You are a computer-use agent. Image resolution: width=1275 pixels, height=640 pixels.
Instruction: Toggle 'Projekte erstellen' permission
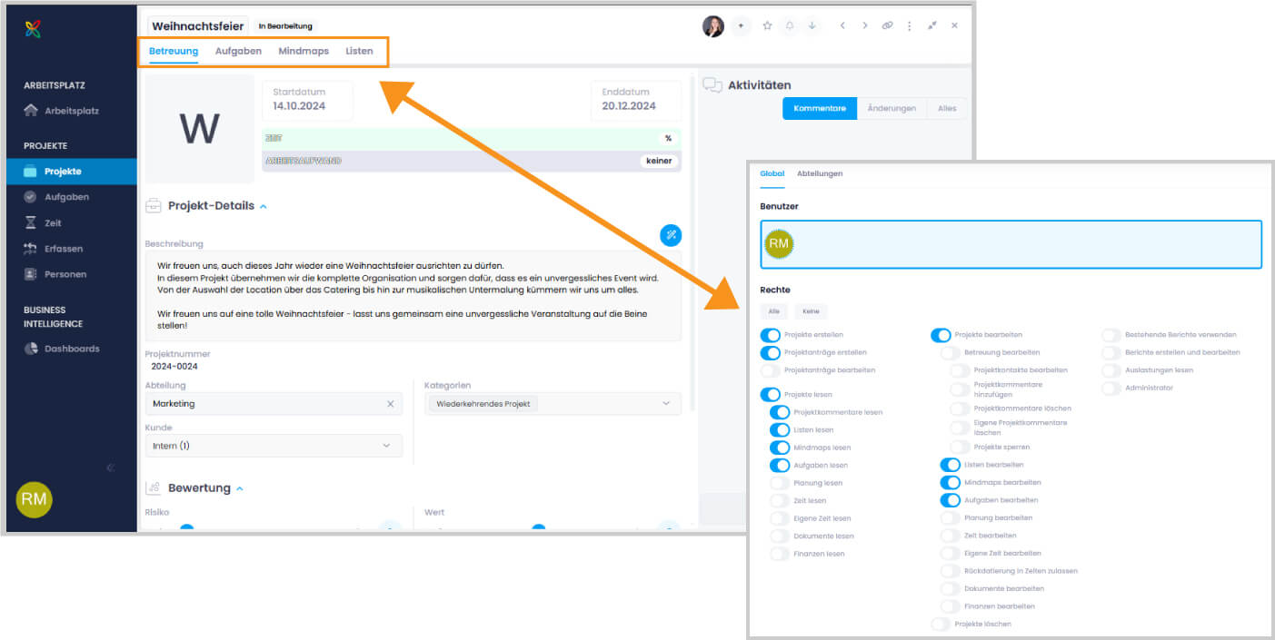[771, 335]
